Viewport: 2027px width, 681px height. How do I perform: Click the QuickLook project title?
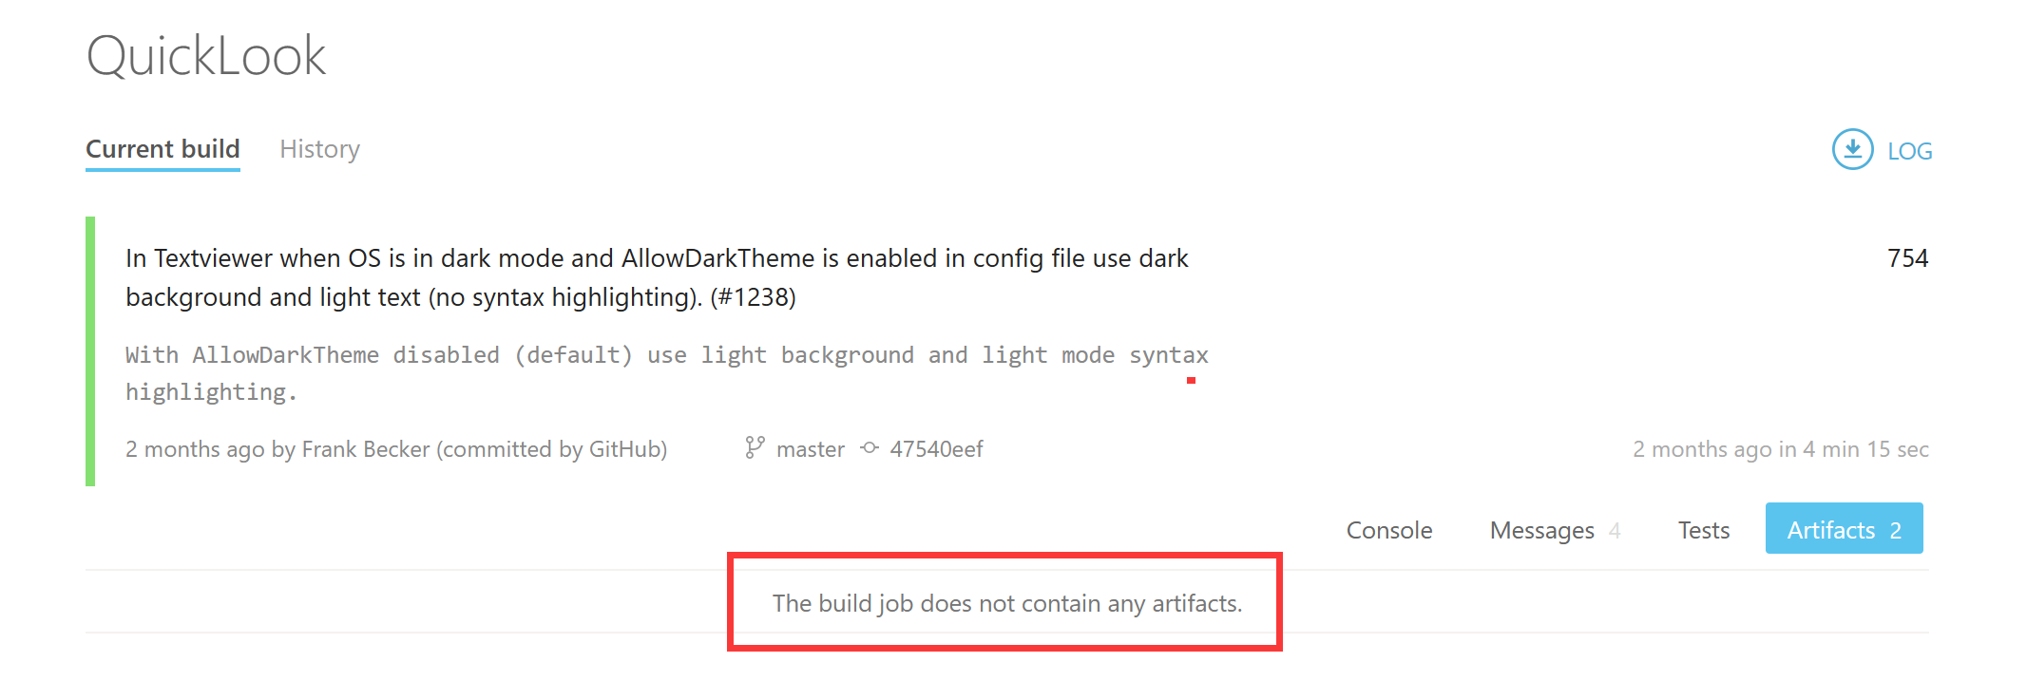coord(205,56)
